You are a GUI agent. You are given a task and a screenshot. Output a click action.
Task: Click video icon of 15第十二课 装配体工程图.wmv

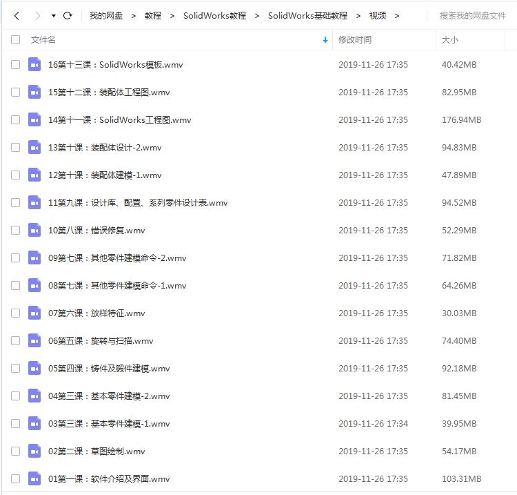click(x=34, y=92)
